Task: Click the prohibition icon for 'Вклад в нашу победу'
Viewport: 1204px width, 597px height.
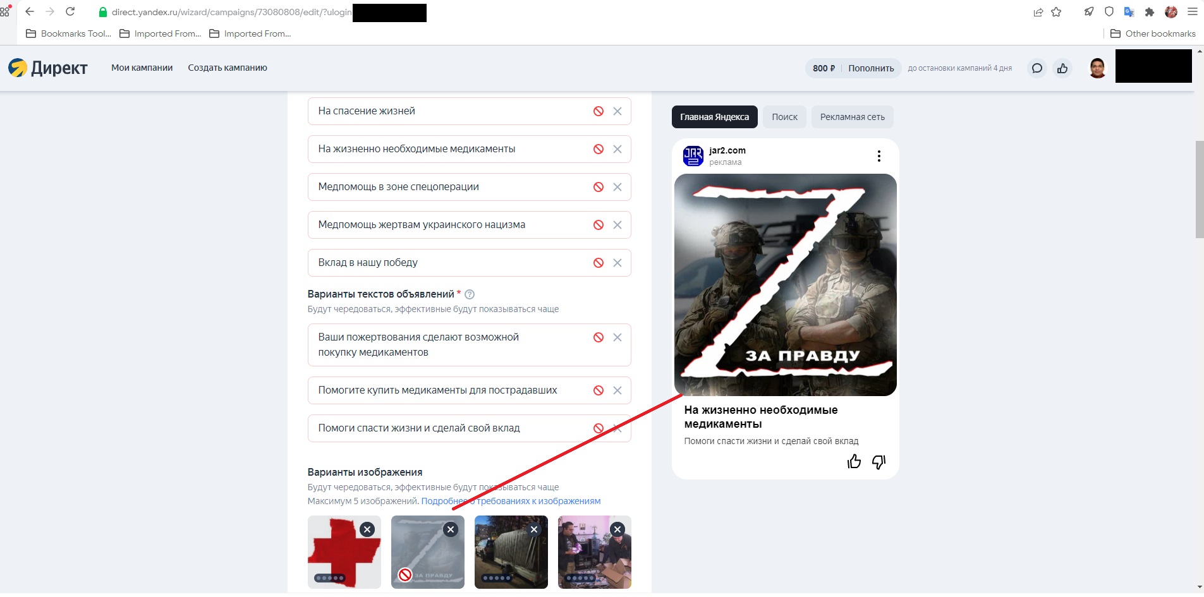Action: tap(599, 263)
